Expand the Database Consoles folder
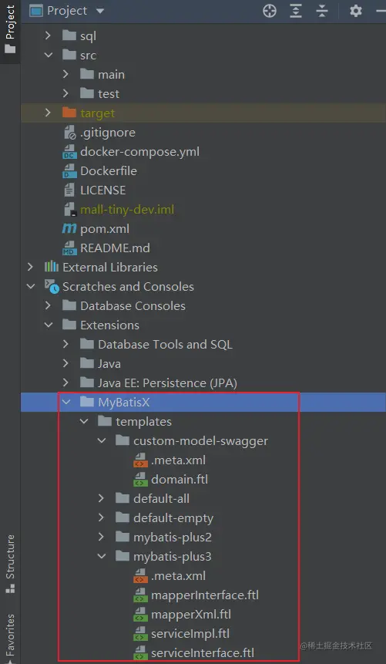The image size is (386, 664). click(x=49, y=305)
